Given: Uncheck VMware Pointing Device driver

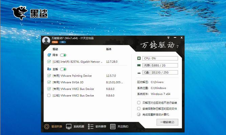Looking at the screenshot, I should [49, 76].
